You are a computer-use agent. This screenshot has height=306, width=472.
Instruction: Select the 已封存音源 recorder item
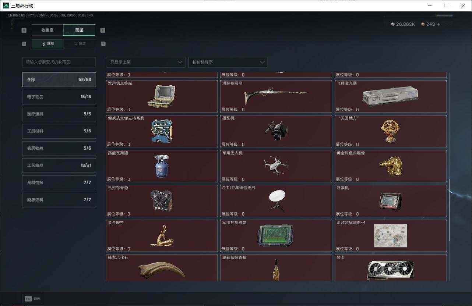(162, 201)
